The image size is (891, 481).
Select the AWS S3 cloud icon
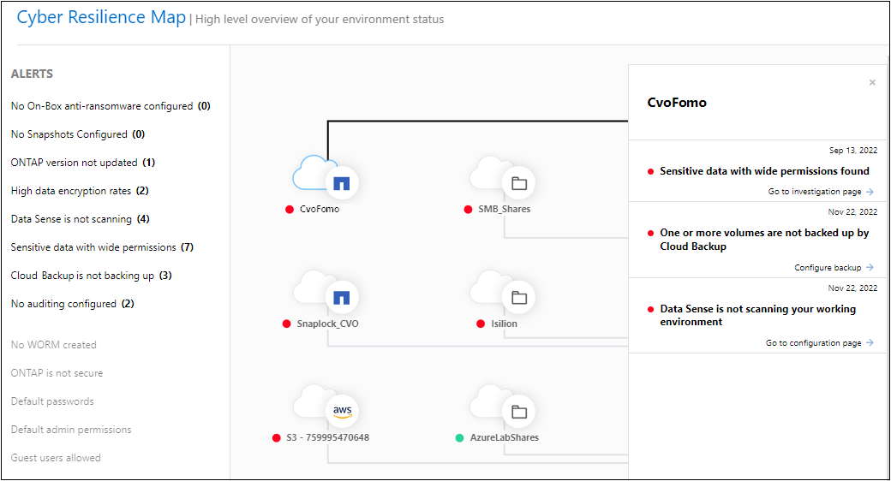coord(326,406)
